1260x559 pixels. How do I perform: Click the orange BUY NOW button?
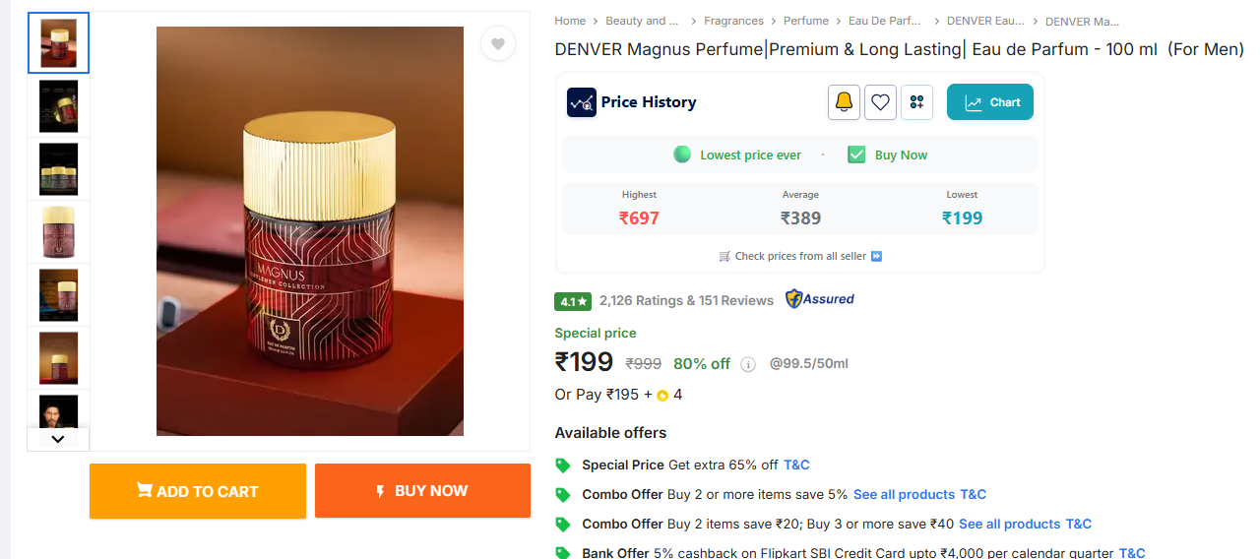tap(422, 491)
